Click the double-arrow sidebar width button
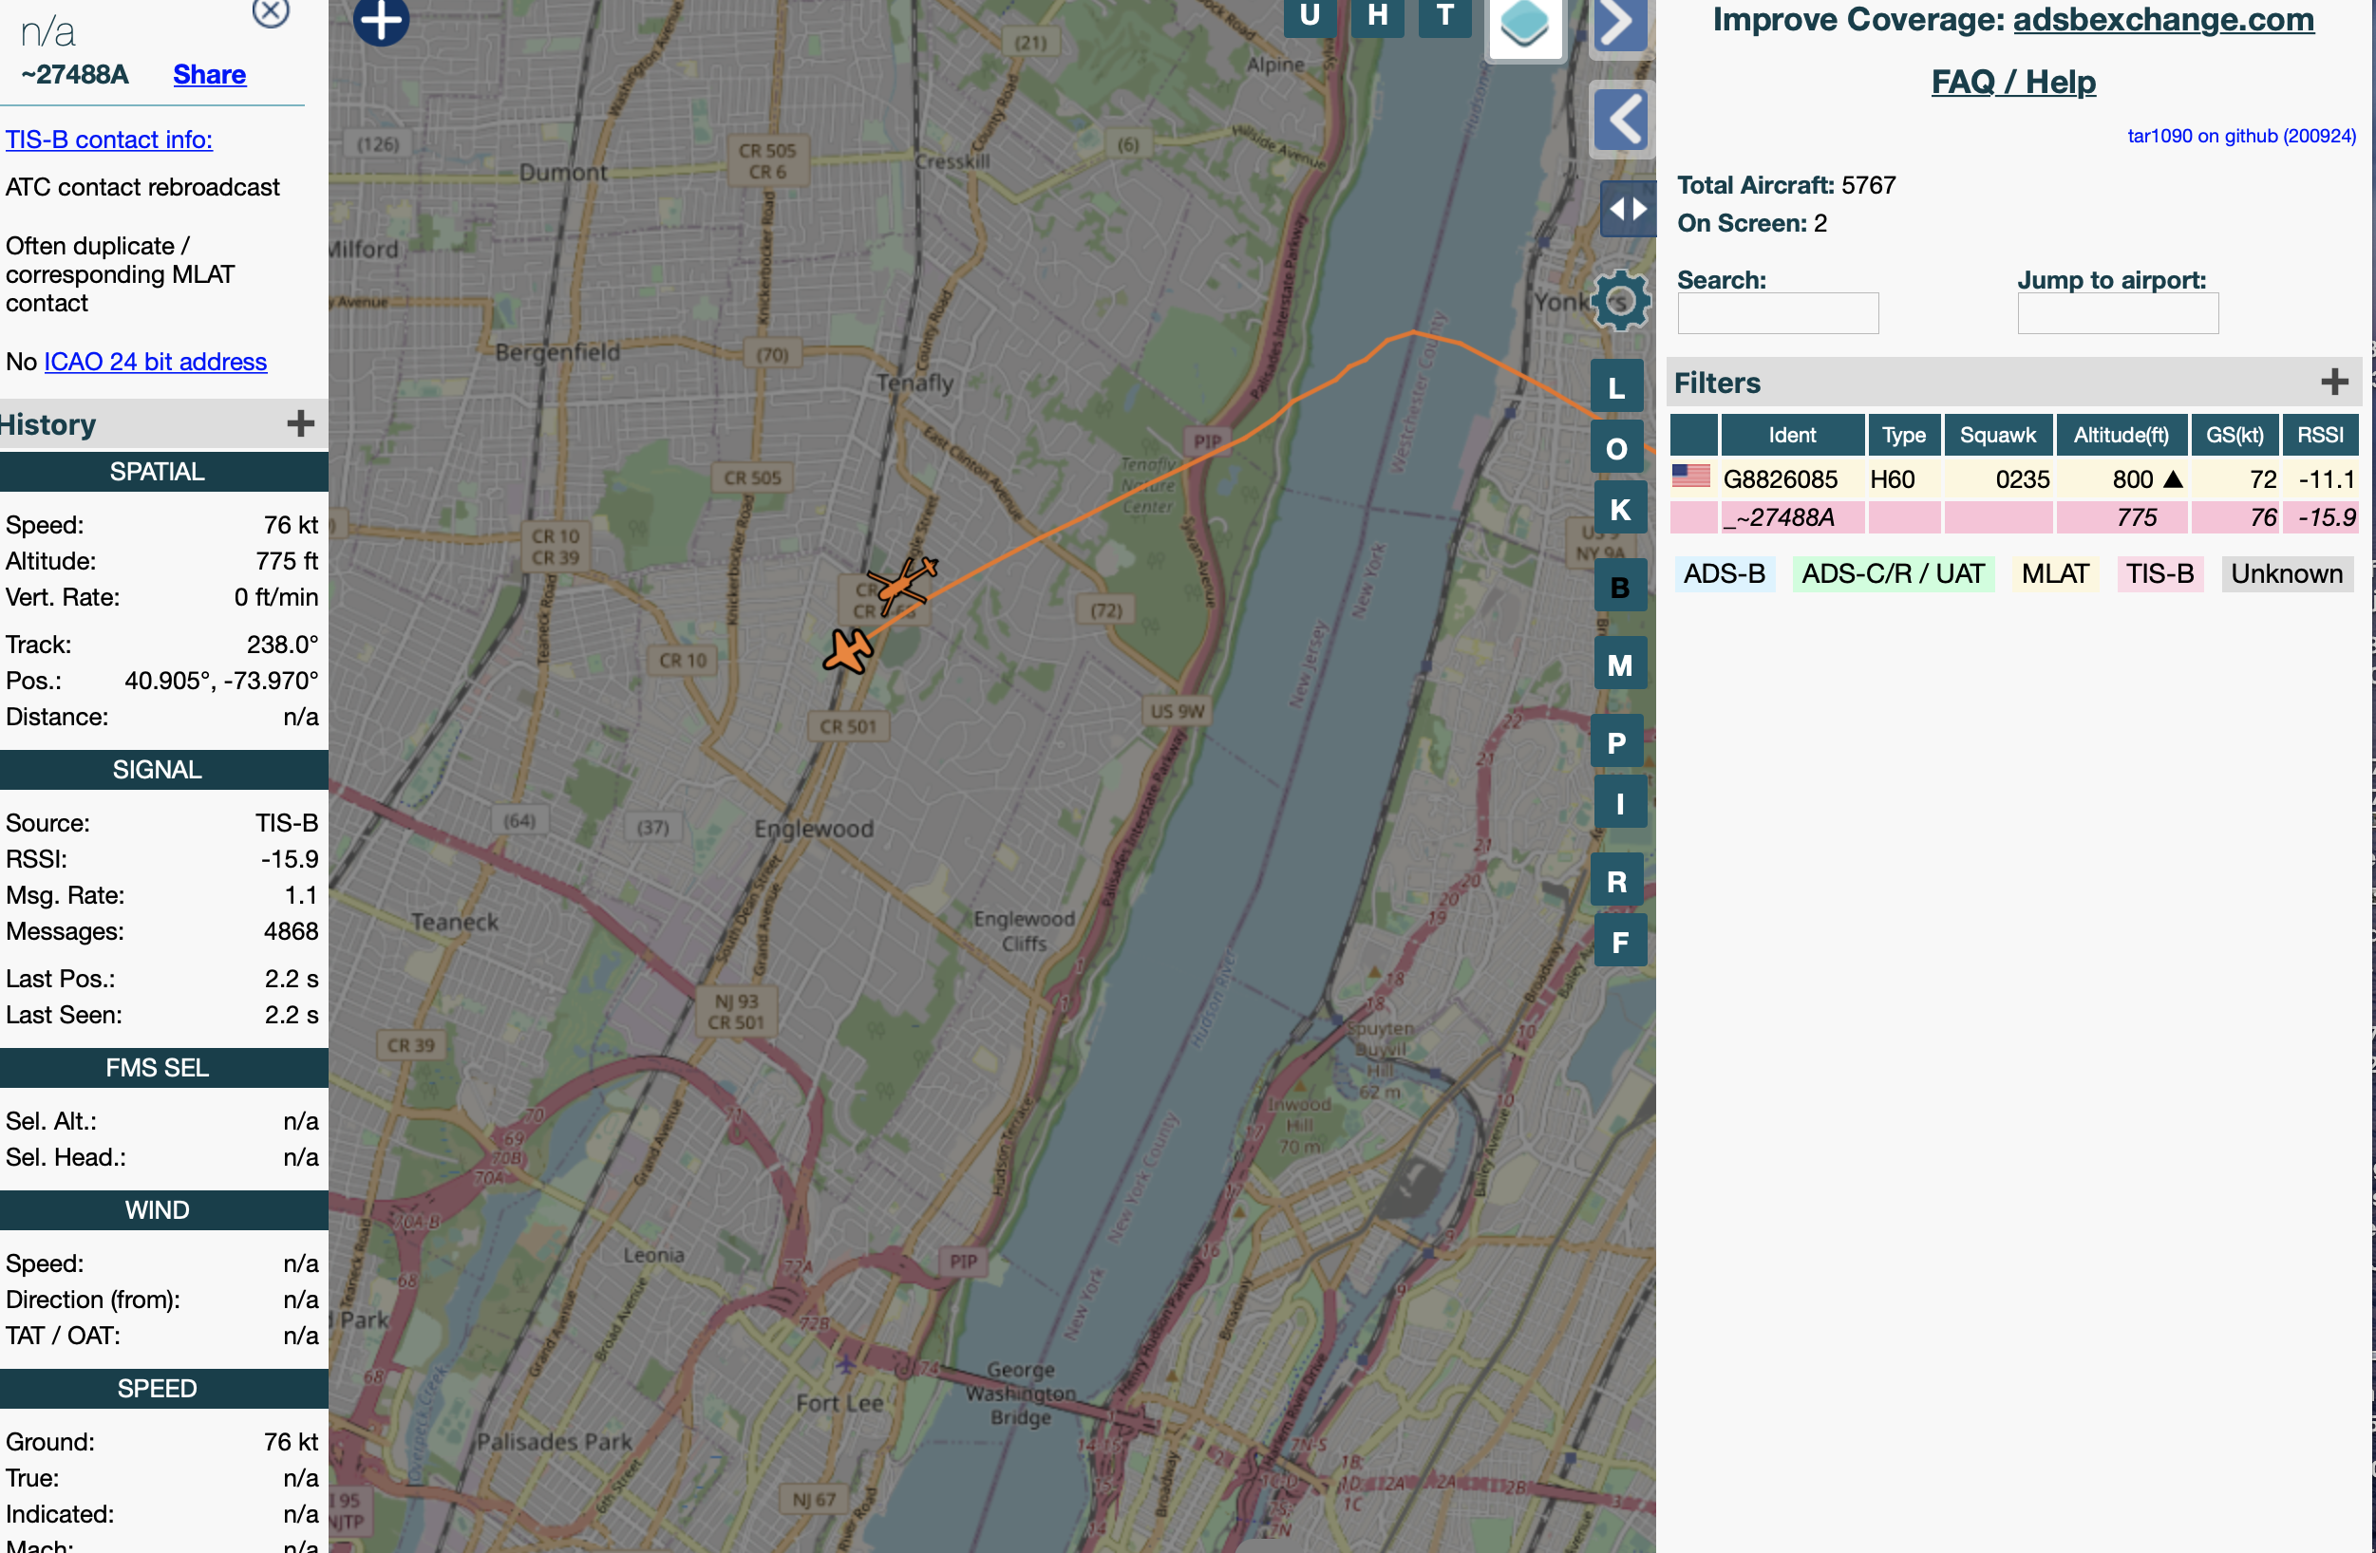The height and width of the screenshot is (1553, 2376). click(1628, 210)
